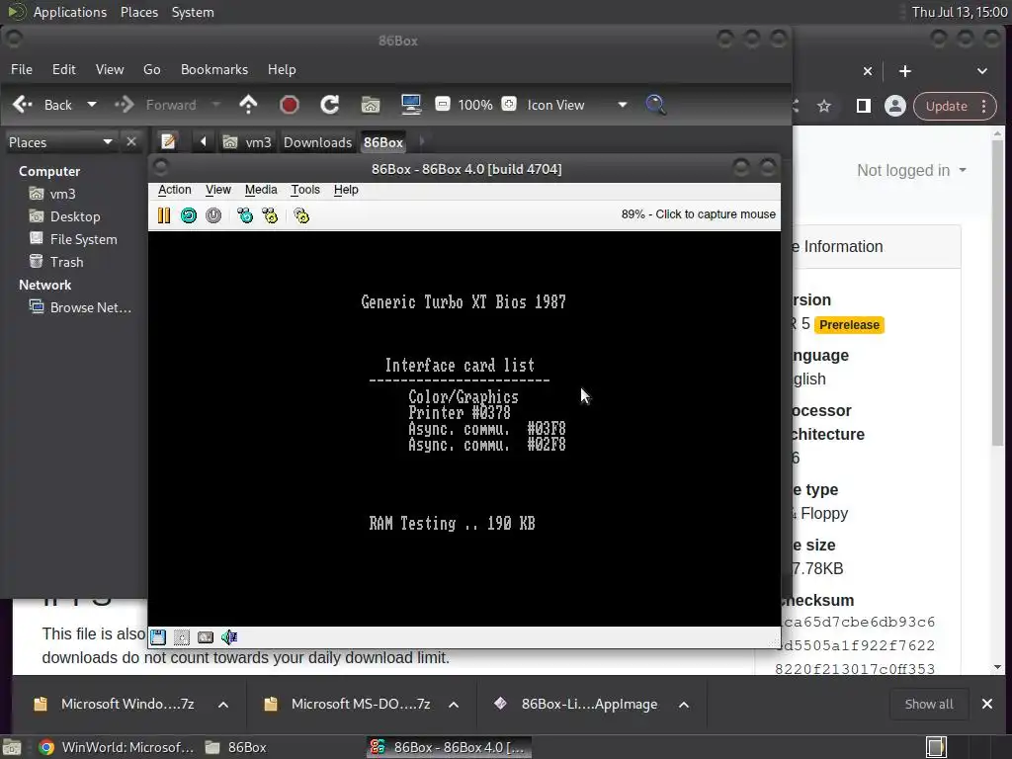Click browser page vertical scrollbar
This screenshot has height=759, width=1012.
[998, 292]
